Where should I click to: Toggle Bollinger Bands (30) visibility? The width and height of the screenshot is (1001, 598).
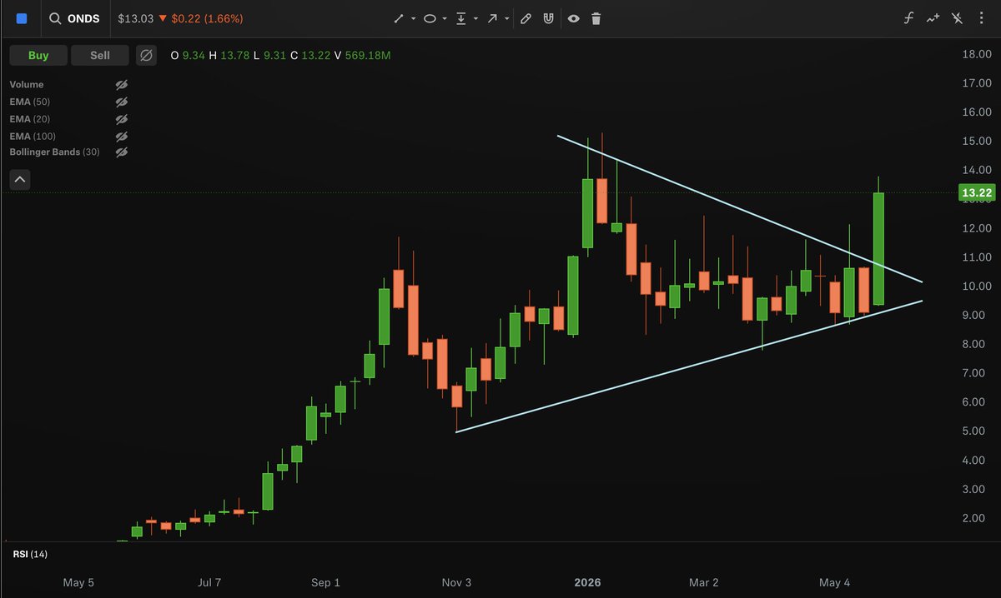tap(121, 152)
